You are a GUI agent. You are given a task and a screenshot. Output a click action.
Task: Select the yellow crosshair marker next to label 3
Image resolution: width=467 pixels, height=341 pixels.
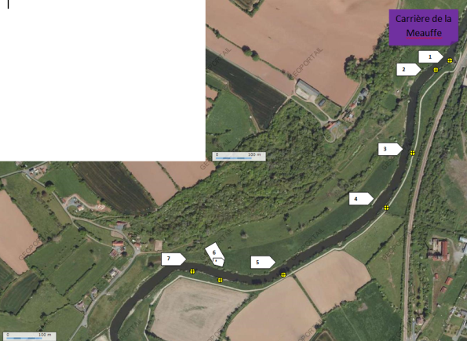click(412, 153)
